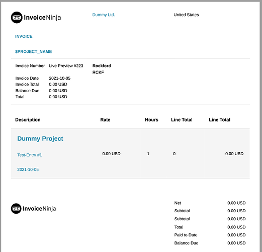The image size is (262, 252).
Task: Click the Rockford client name
Action: [x=102, y=66]
